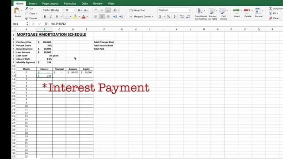Align cell text left
Viewport: 283px width, 159px height.
click(96, 17)
